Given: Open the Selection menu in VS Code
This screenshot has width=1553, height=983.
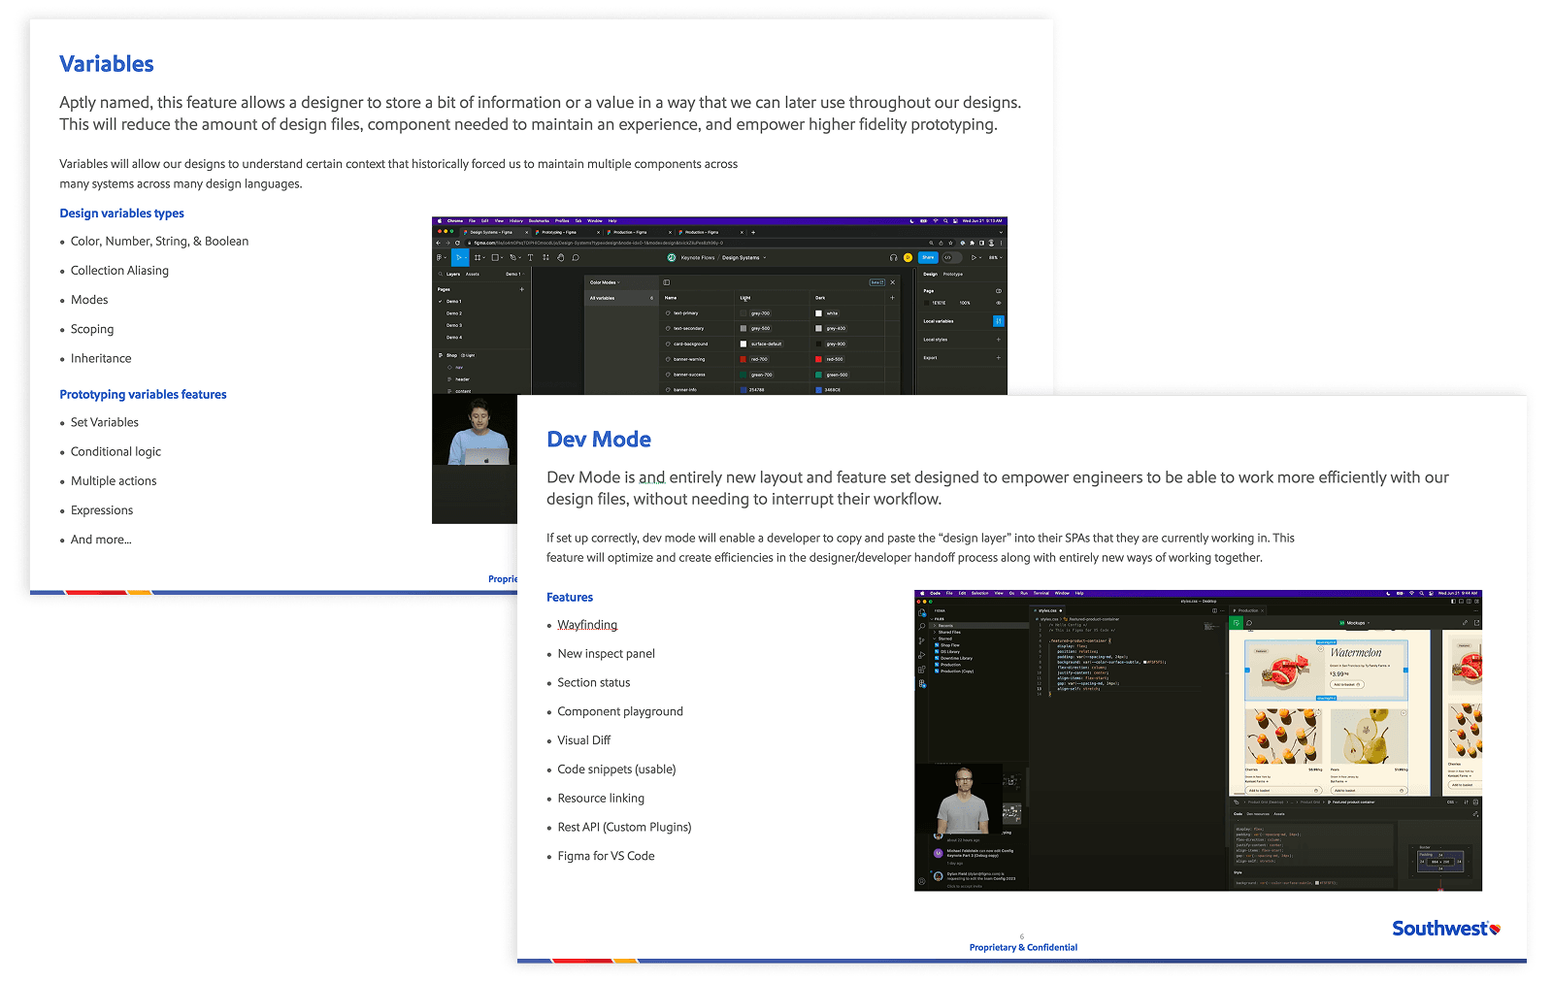Looking at the screenshot, I should pyautogui.click(x=980, y=593).
